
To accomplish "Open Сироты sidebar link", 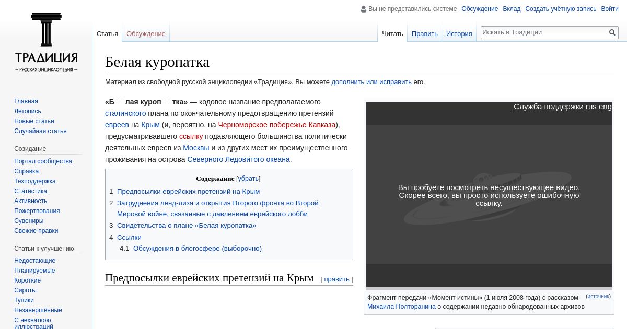I will [x=25, y=290].
